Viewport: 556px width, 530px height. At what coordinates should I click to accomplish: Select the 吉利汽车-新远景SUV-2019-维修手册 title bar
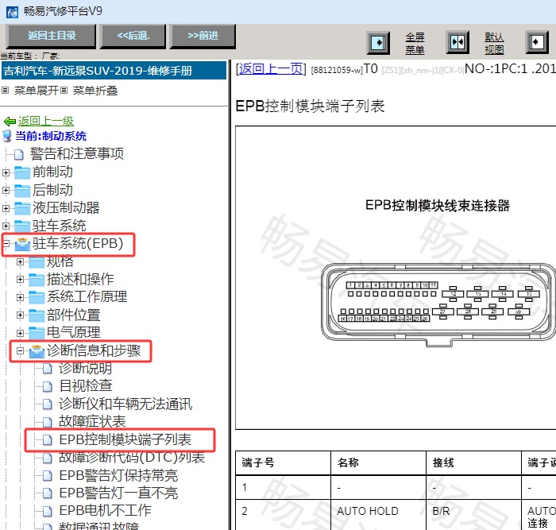[x=114, y=71]
